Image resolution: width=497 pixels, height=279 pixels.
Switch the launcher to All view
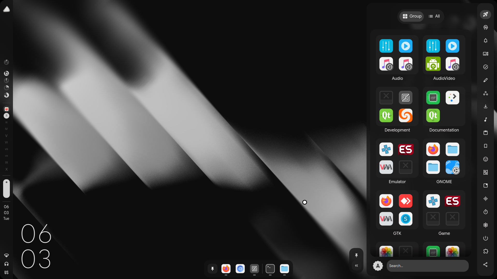click(x=434, y=16)
